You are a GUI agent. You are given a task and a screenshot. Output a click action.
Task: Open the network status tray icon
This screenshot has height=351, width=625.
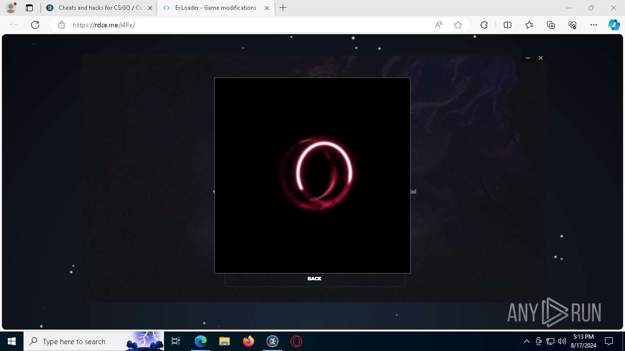(x=550, y=341)
